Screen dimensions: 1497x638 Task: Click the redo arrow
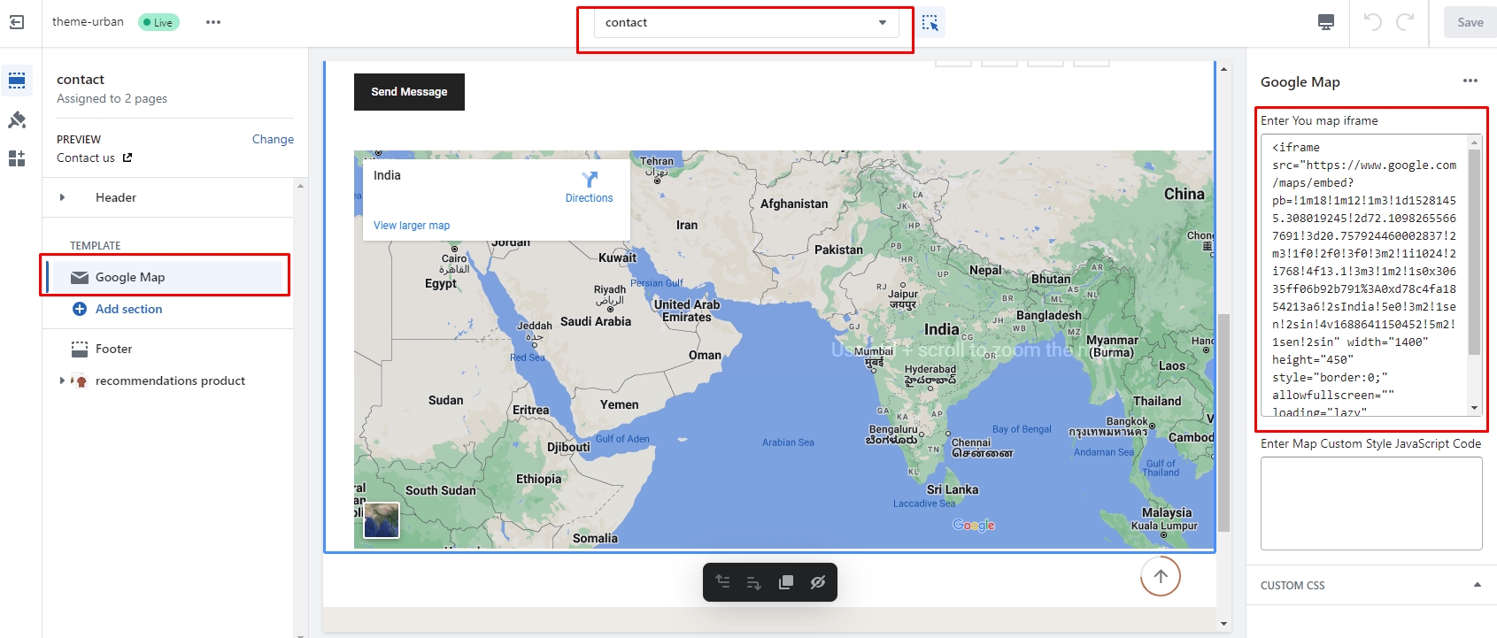[1405, 22]
